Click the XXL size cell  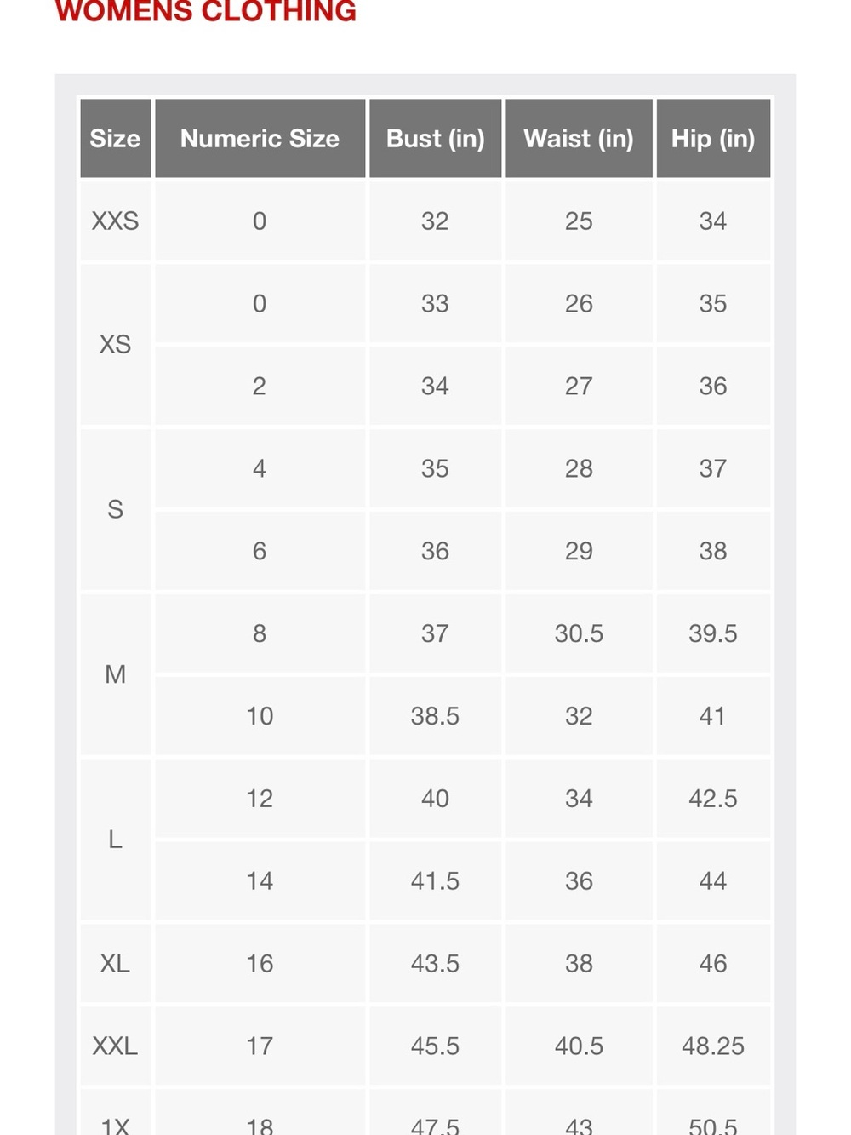click(x=116, y=1046)
